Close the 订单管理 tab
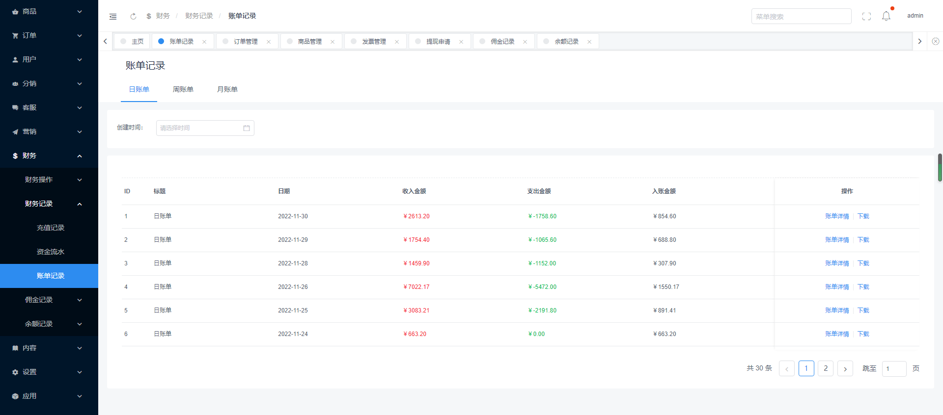 pyautogui.click(x=269, y=42)
